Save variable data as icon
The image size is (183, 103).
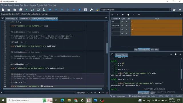[x=123, y=15]
